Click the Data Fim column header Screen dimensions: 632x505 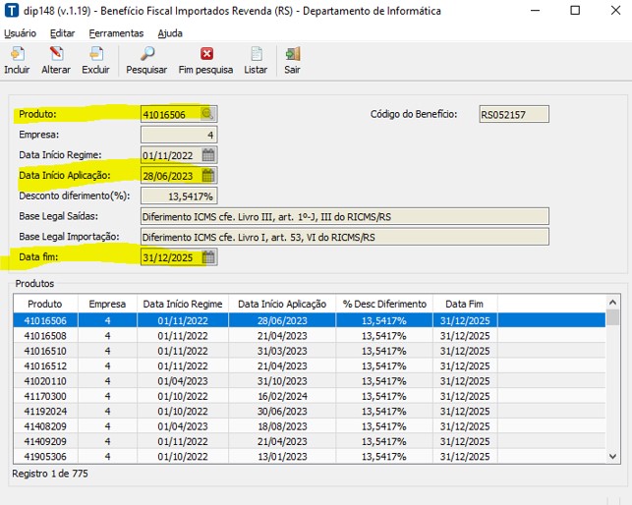pyautogui.click(x=465, y=304)
